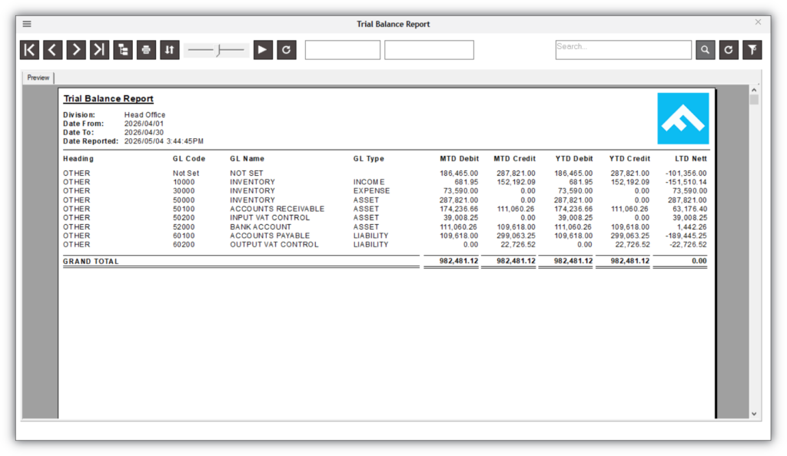This screenshot has height=456, width=787.
Task: Focus the Search text field
Action: [x=623, y=50]
